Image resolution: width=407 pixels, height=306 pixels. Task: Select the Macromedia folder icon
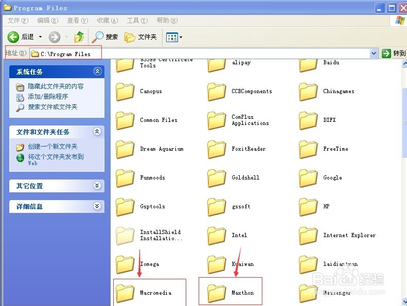[125, 293]
